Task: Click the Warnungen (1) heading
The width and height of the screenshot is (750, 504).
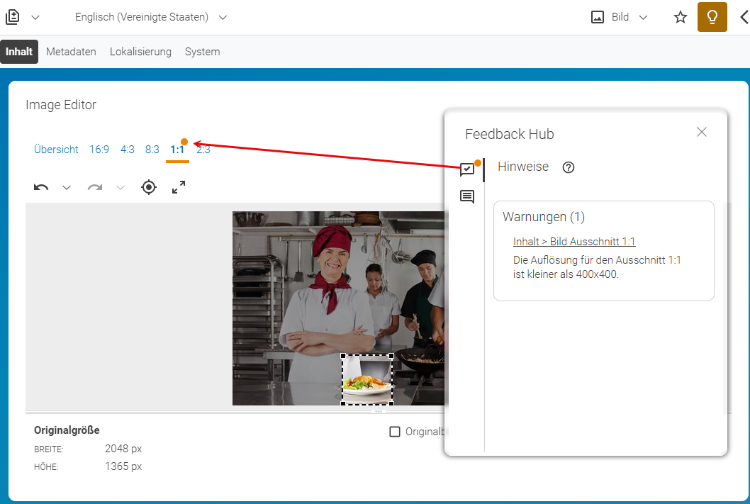Action: (x=544, y=217)
